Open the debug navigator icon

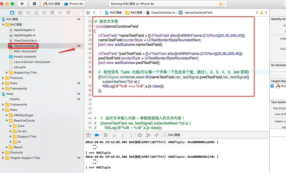(52, 13)
